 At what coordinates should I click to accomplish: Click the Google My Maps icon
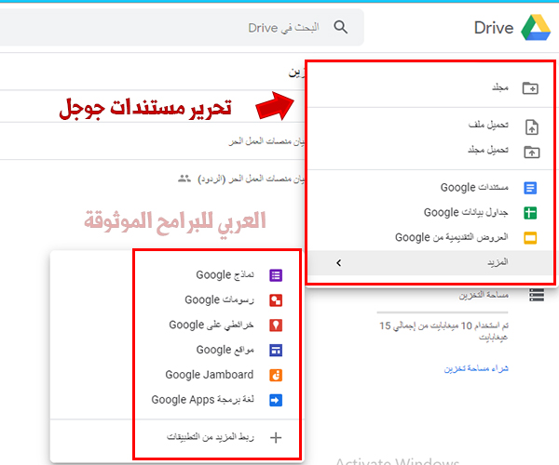(276, 325)
